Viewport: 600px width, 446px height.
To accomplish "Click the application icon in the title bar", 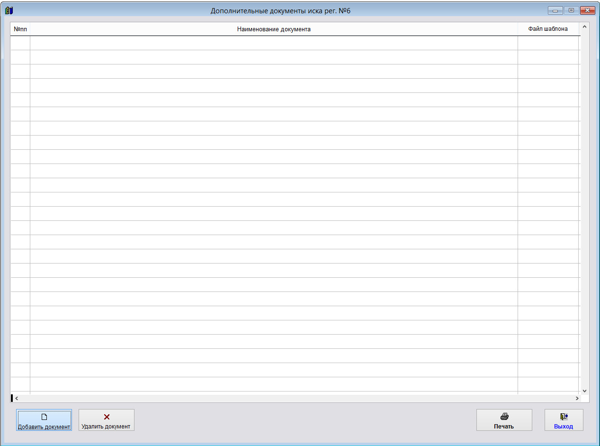I will click(9, 10).
